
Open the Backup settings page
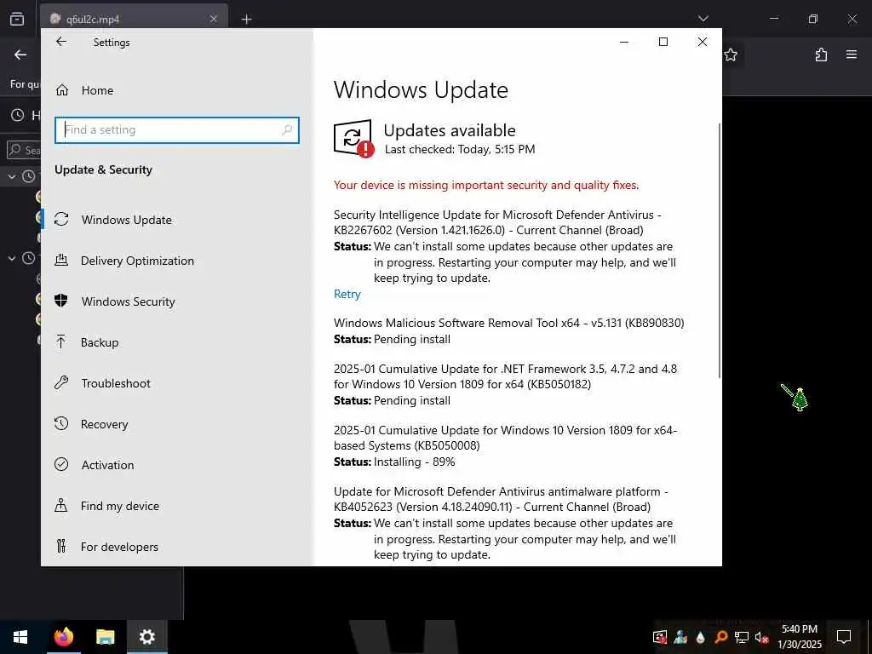click(x=87, y=342)
